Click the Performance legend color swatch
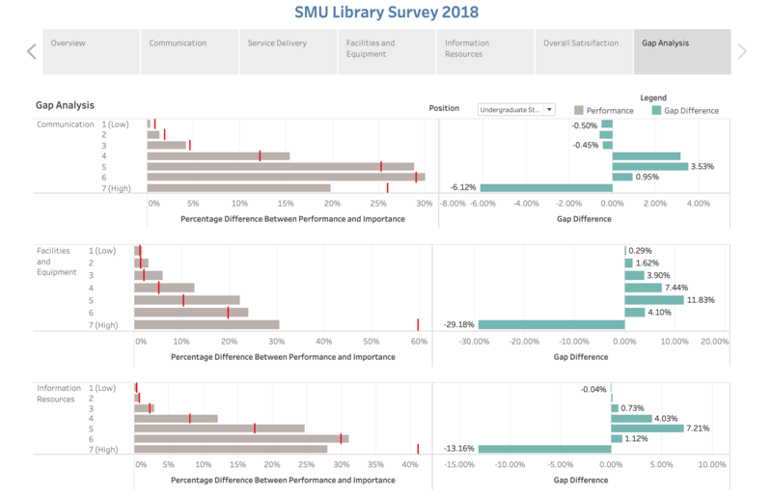The image size is (772, 499). pyautogui.click(x=578, y=110)
